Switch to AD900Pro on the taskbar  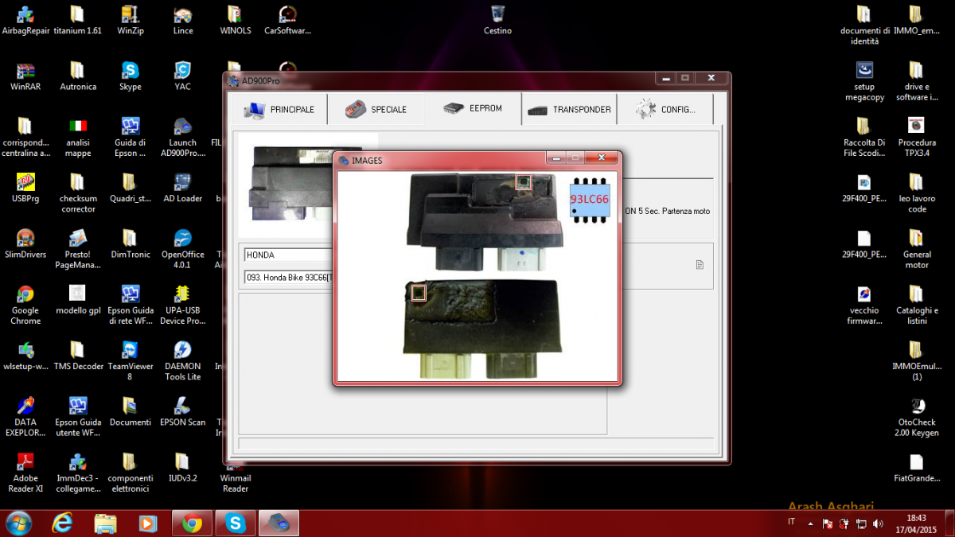(279, 523)
